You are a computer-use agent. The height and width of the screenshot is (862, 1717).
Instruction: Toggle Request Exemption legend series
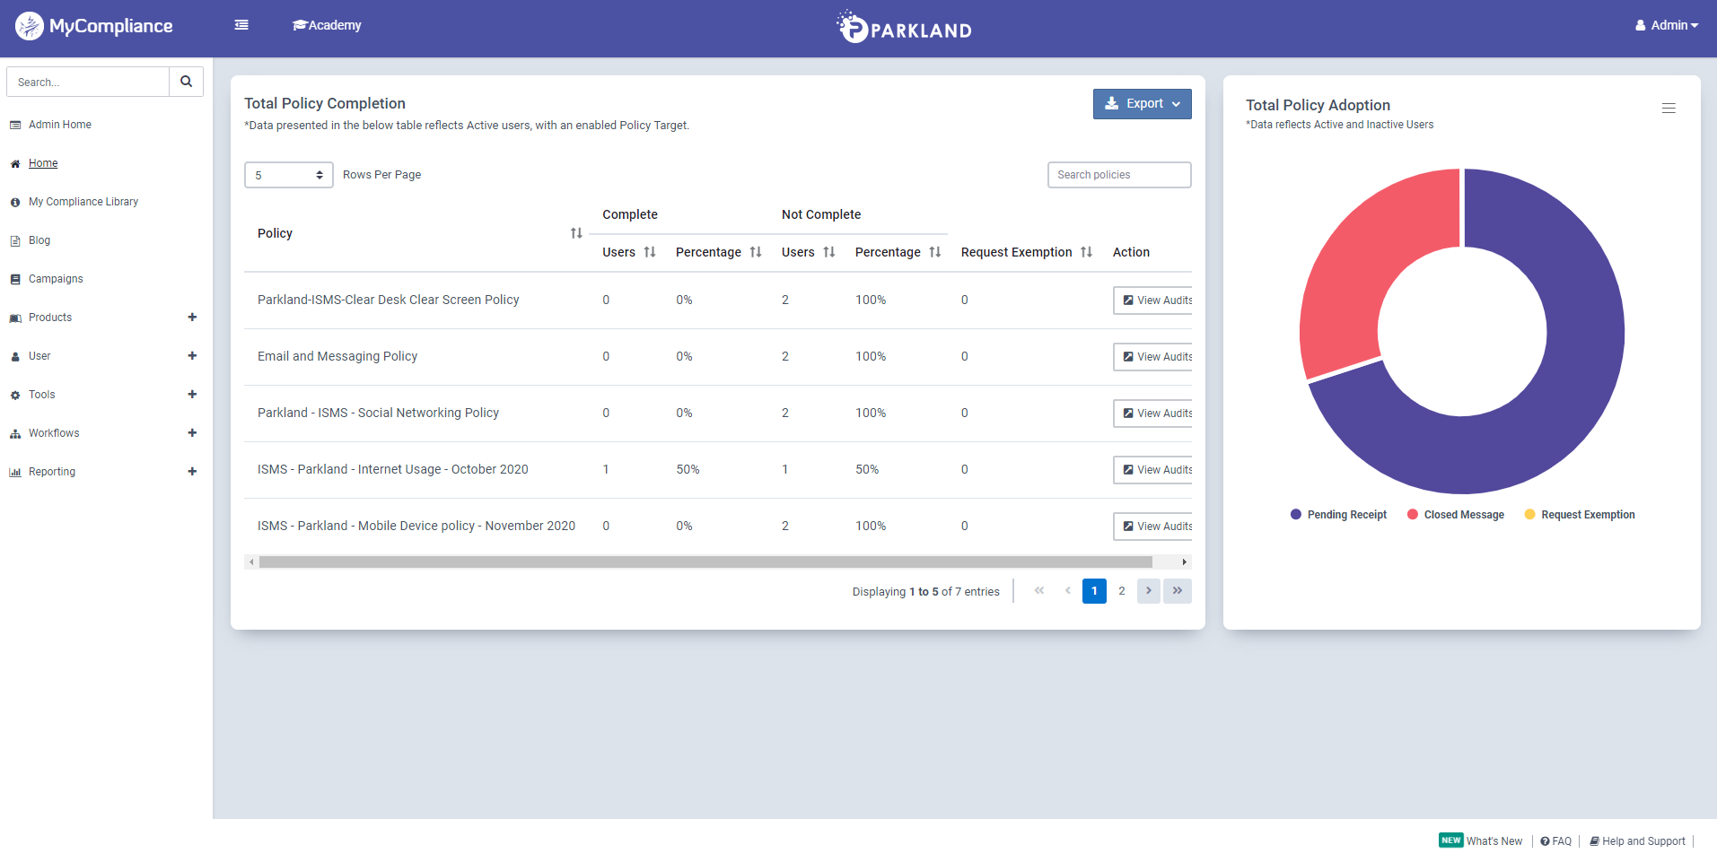(1580, 515)
